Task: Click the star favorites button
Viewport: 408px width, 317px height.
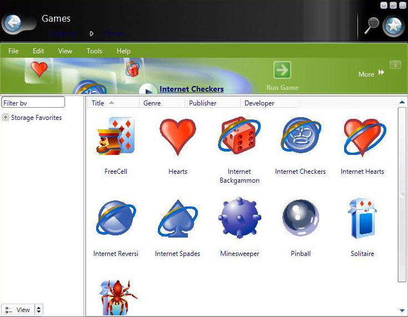Action: (394, 26)
